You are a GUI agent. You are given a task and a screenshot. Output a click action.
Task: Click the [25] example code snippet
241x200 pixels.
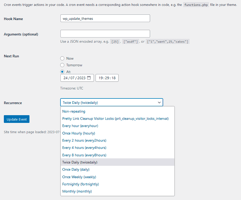point(115,42)
